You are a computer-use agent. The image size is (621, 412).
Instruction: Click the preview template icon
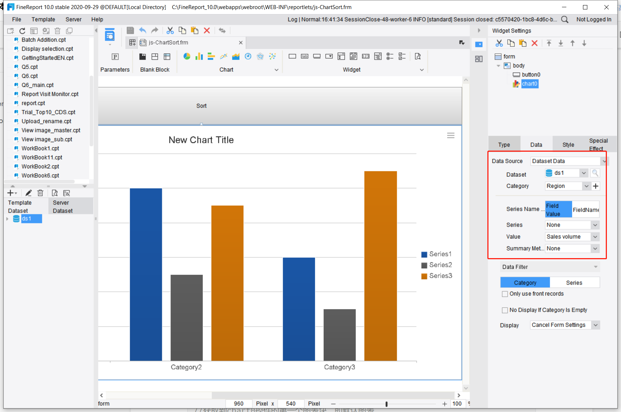(x=110, y=35)
